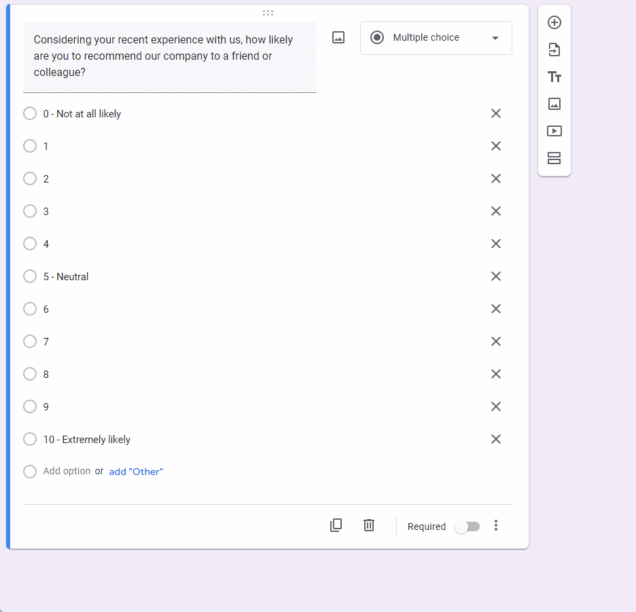This screenshot has width=636, height=612.
Task: Enable the Required toggle
Action: pyautogui.click(x=467, y=526)
